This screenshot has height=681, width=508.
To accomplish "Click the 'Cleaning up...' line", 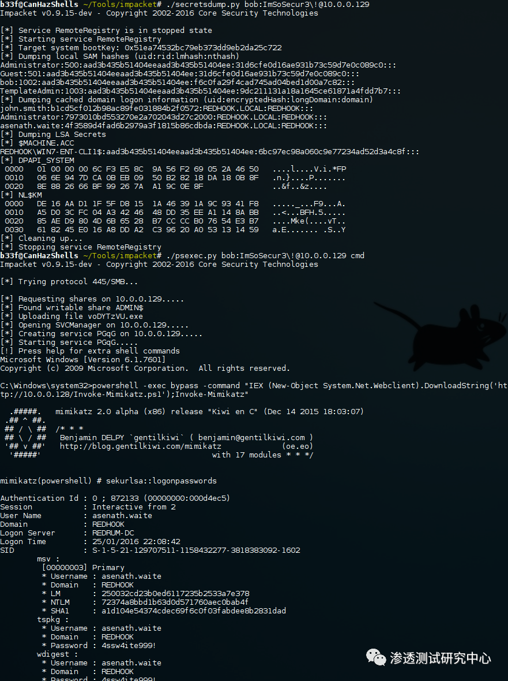I will coord(41,239).
